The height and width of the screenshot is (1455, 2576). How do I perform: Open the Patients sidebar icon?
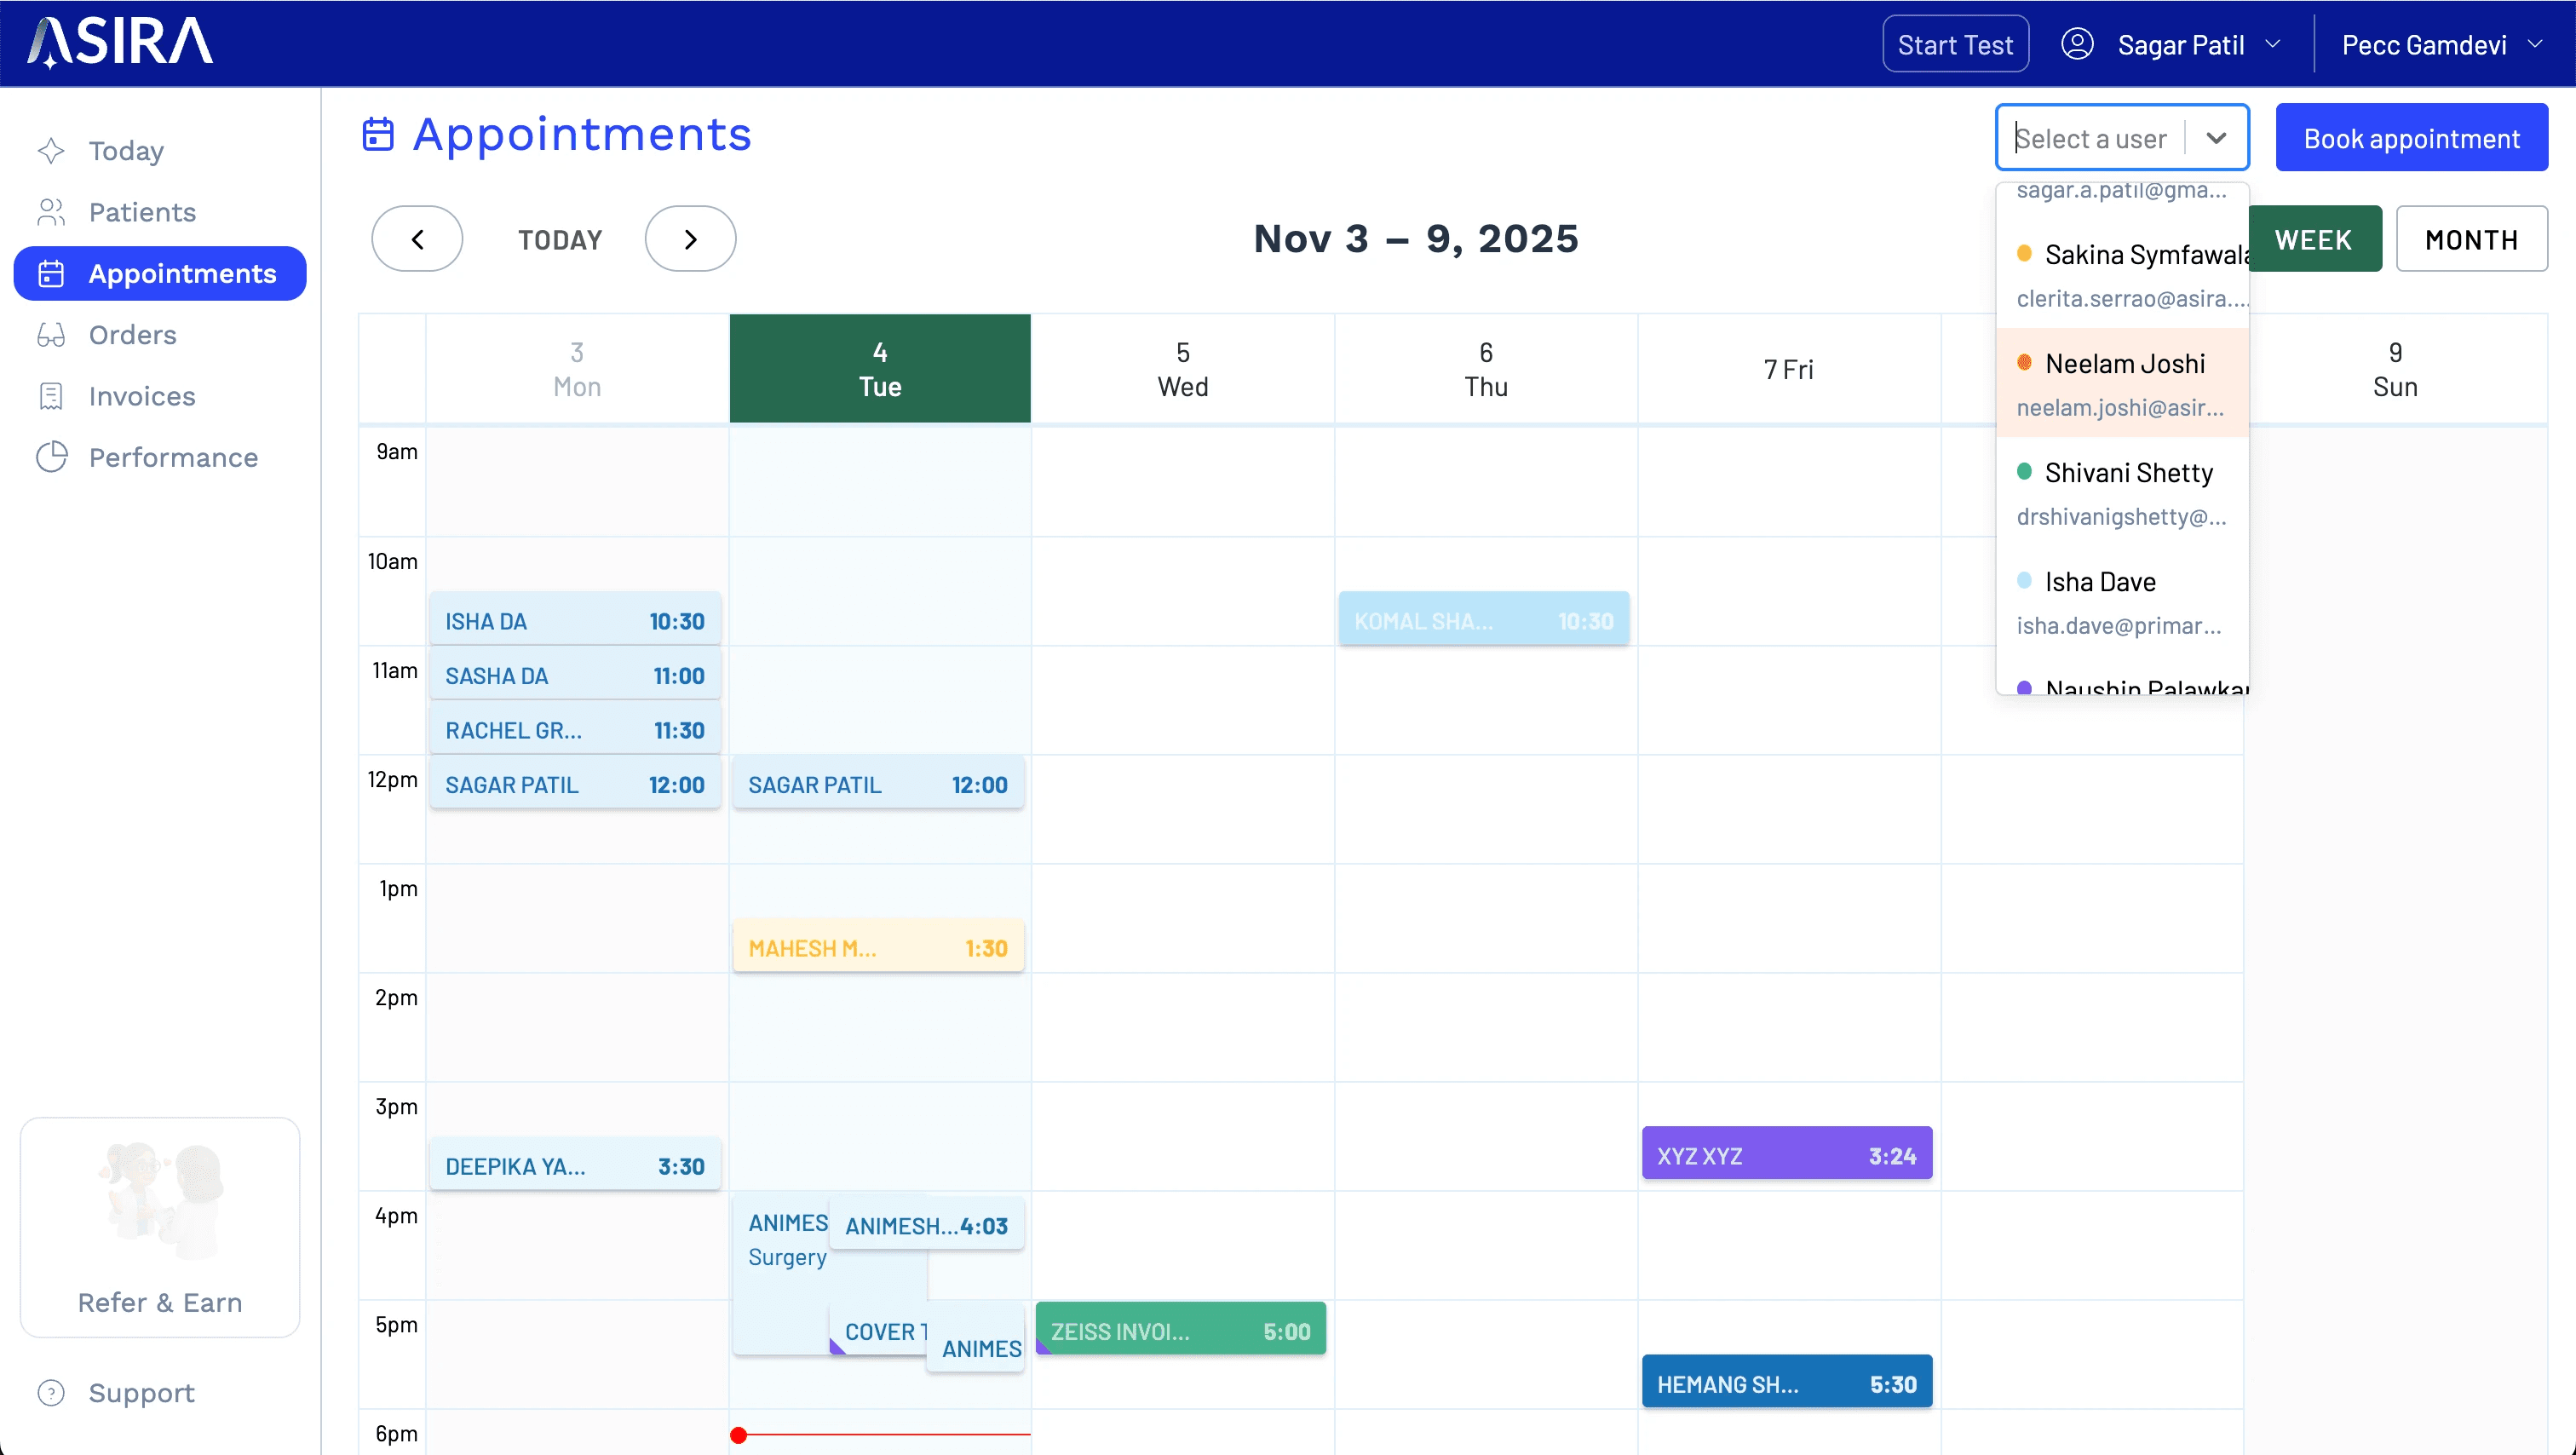tap(51, 212)
